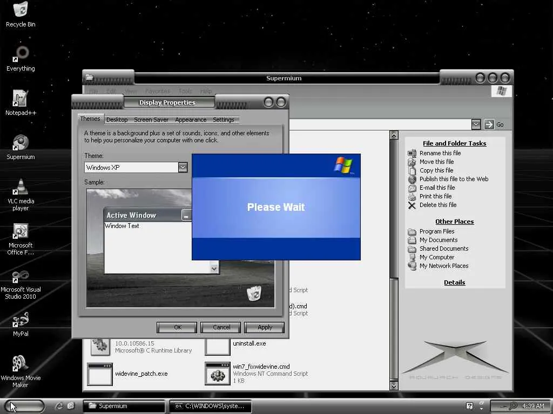Expand the Theme dropdown showing Windows XP
553x414 pixels.
(183, 167)
